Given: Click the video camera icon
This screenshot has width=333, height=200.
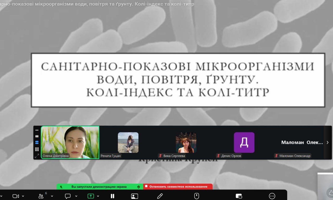Looking at the screenshot, I should (x=16, y=196).
